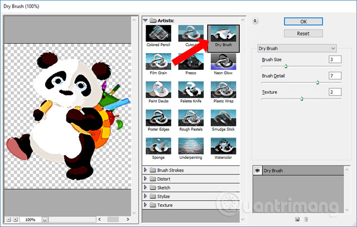357x227 pixels.
Task: Click the Brush Size slider handle
Action: (x=286, y=67)
